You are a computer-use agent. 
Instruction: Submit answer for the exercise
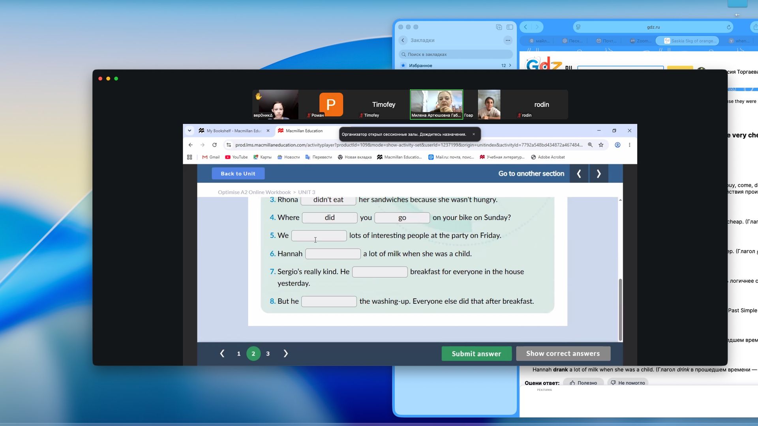477,353
